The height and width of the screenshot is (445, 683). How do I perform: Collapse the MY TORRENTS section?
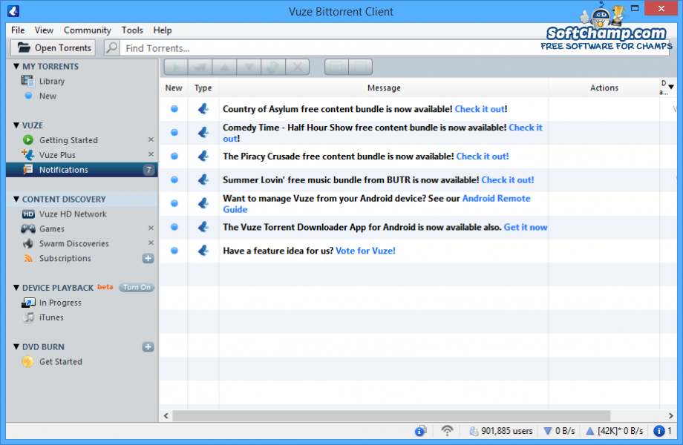click(16, 66)
